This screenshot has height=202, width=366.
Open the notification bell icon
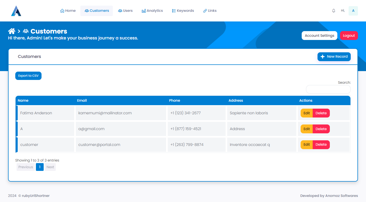(334, 11)
